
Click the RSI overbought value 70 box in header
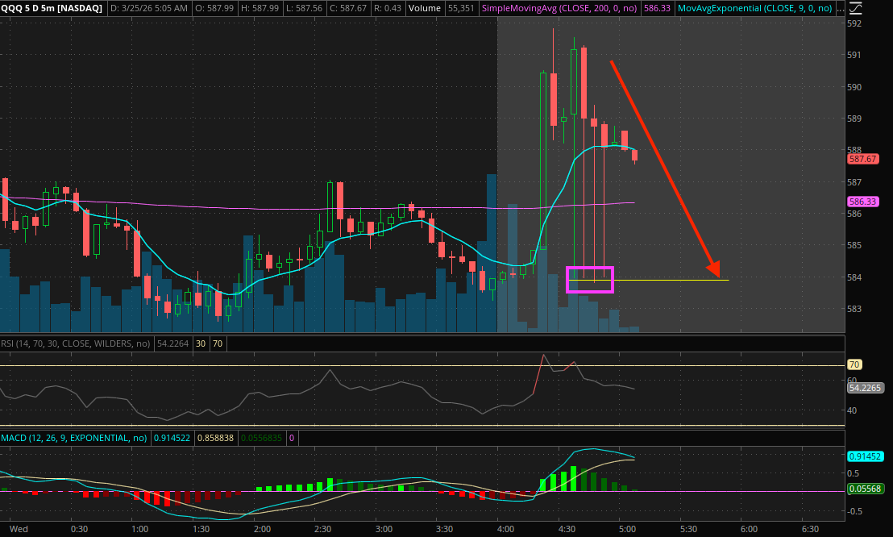click(x=218, y=343)
